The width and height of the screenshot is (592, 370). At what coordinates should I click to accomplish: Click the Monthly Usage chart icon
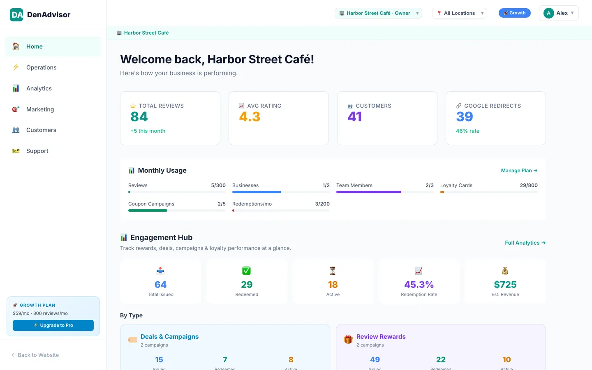[132, 170]
